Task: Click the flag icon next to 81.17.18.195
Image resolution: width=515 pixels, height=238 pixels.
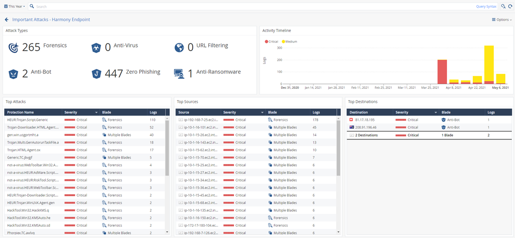Action: click(x=352, y=120)
